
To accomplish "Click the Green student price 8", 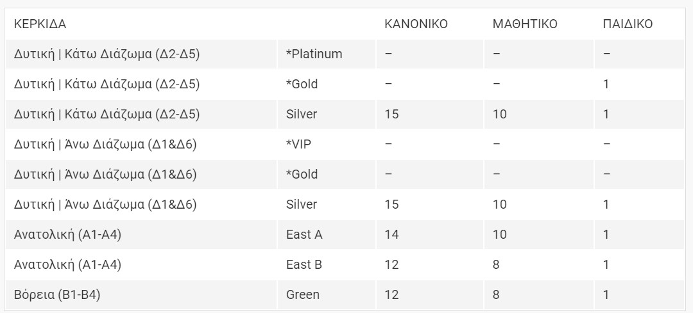I will (496, 294).
